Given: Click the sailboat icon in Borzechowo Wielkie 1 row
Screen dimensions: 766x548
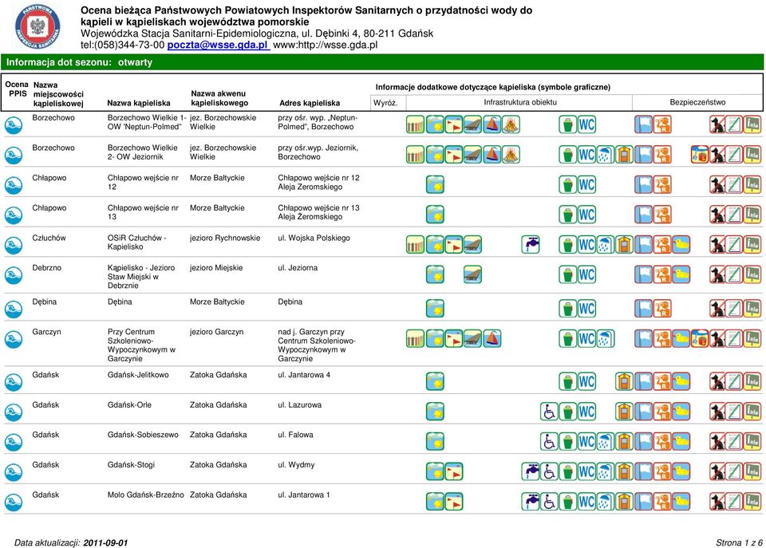Looking at the screenshot, I should [492, 124].
